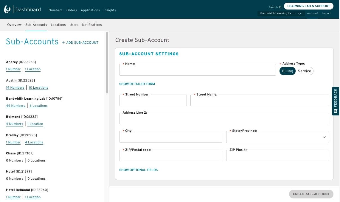The image size is (340, 202).
Task: Open the Feedback side tab
Action: [336, 101]
